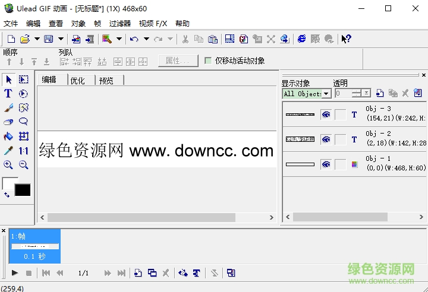
Task: Expand the Undo history dropdown arrow
Action: coord(146,39)
